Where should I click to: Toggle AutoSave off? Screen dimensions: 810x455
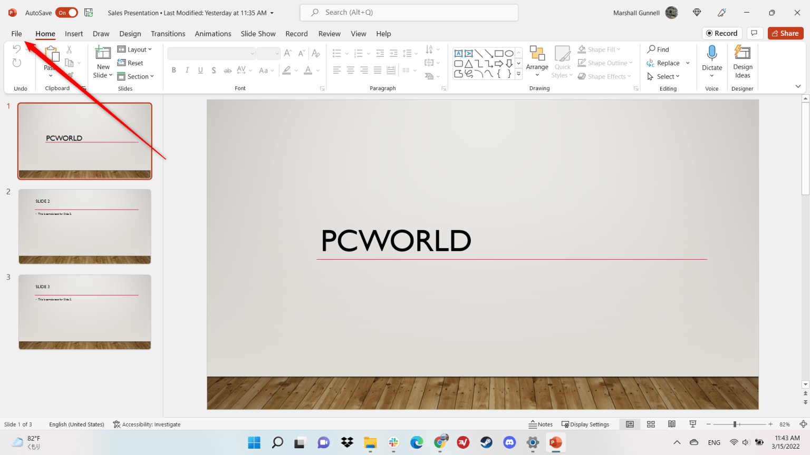(x=66, y=12)
